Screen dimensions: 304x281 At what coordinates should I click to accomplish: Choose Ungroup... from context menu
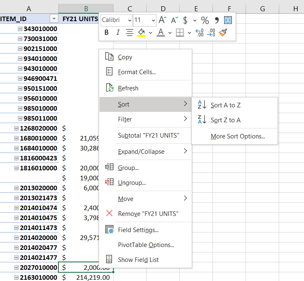145,183
